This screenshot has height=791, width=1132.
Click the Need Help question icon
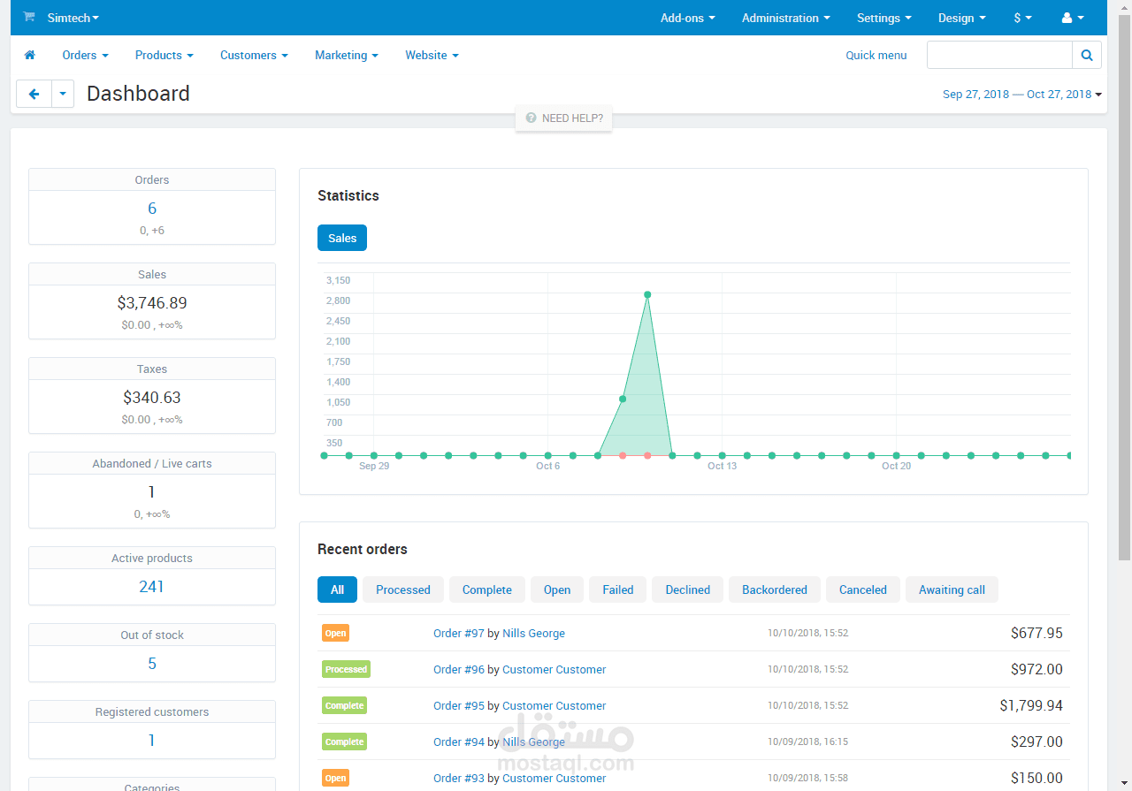(x=531, y=118)
